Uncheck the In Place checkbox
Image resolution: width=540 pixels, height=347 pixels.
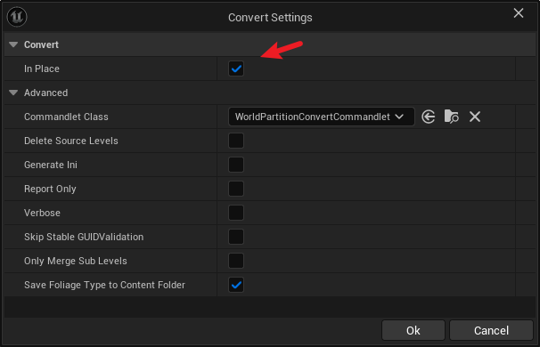(236, 69)
